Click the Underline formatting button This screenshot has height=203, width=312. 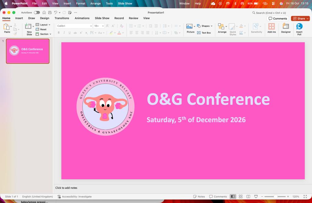[x=69, y=33]
